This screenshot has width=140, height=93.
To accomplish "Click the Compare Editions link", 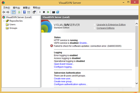I will tap(106, 28).
